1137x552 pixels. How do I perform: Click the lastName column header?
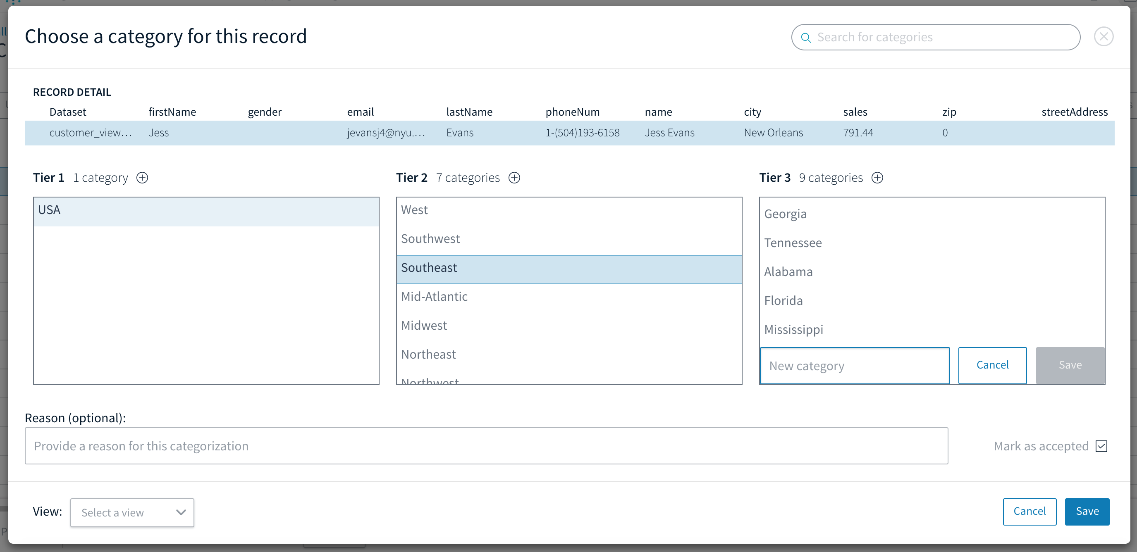469,112
